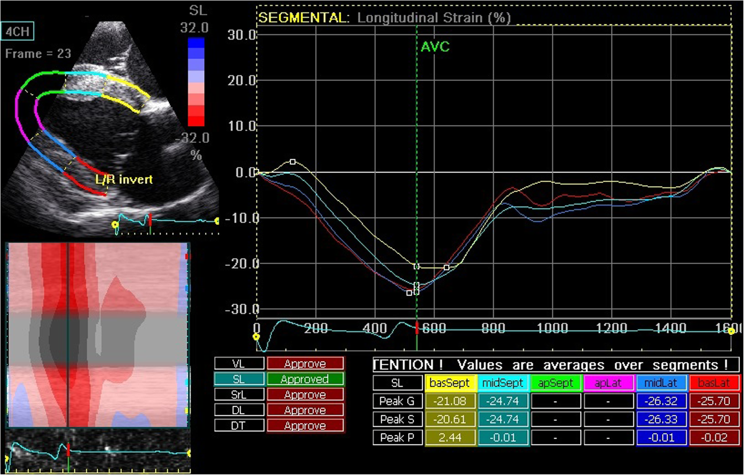Click the Frame = 23 label

pyautogui.click(x=38, y=54)
